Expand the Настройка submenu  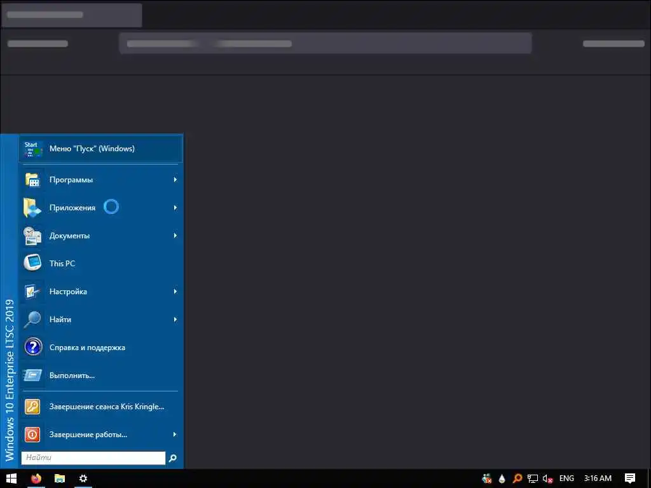(x=100, y=291)
